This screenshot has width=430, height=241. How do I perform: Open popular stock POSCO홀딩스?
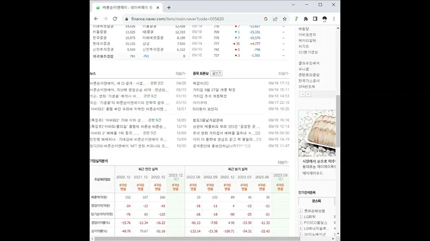click(x=315, y=223)
